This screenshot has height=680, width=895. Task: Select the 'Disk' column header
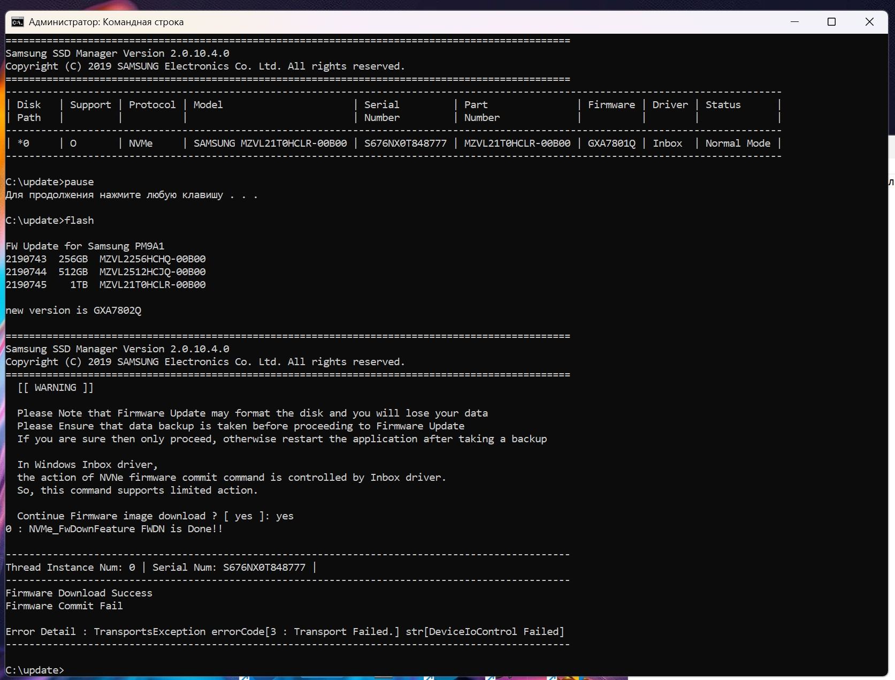29,105
